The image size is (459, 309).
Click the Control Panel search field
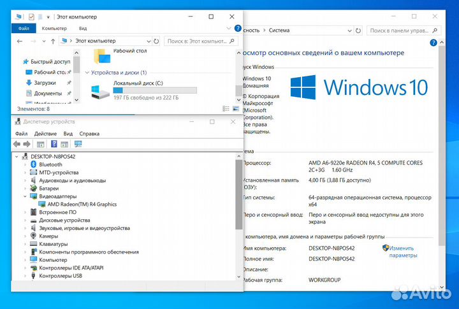pos(404,31)
